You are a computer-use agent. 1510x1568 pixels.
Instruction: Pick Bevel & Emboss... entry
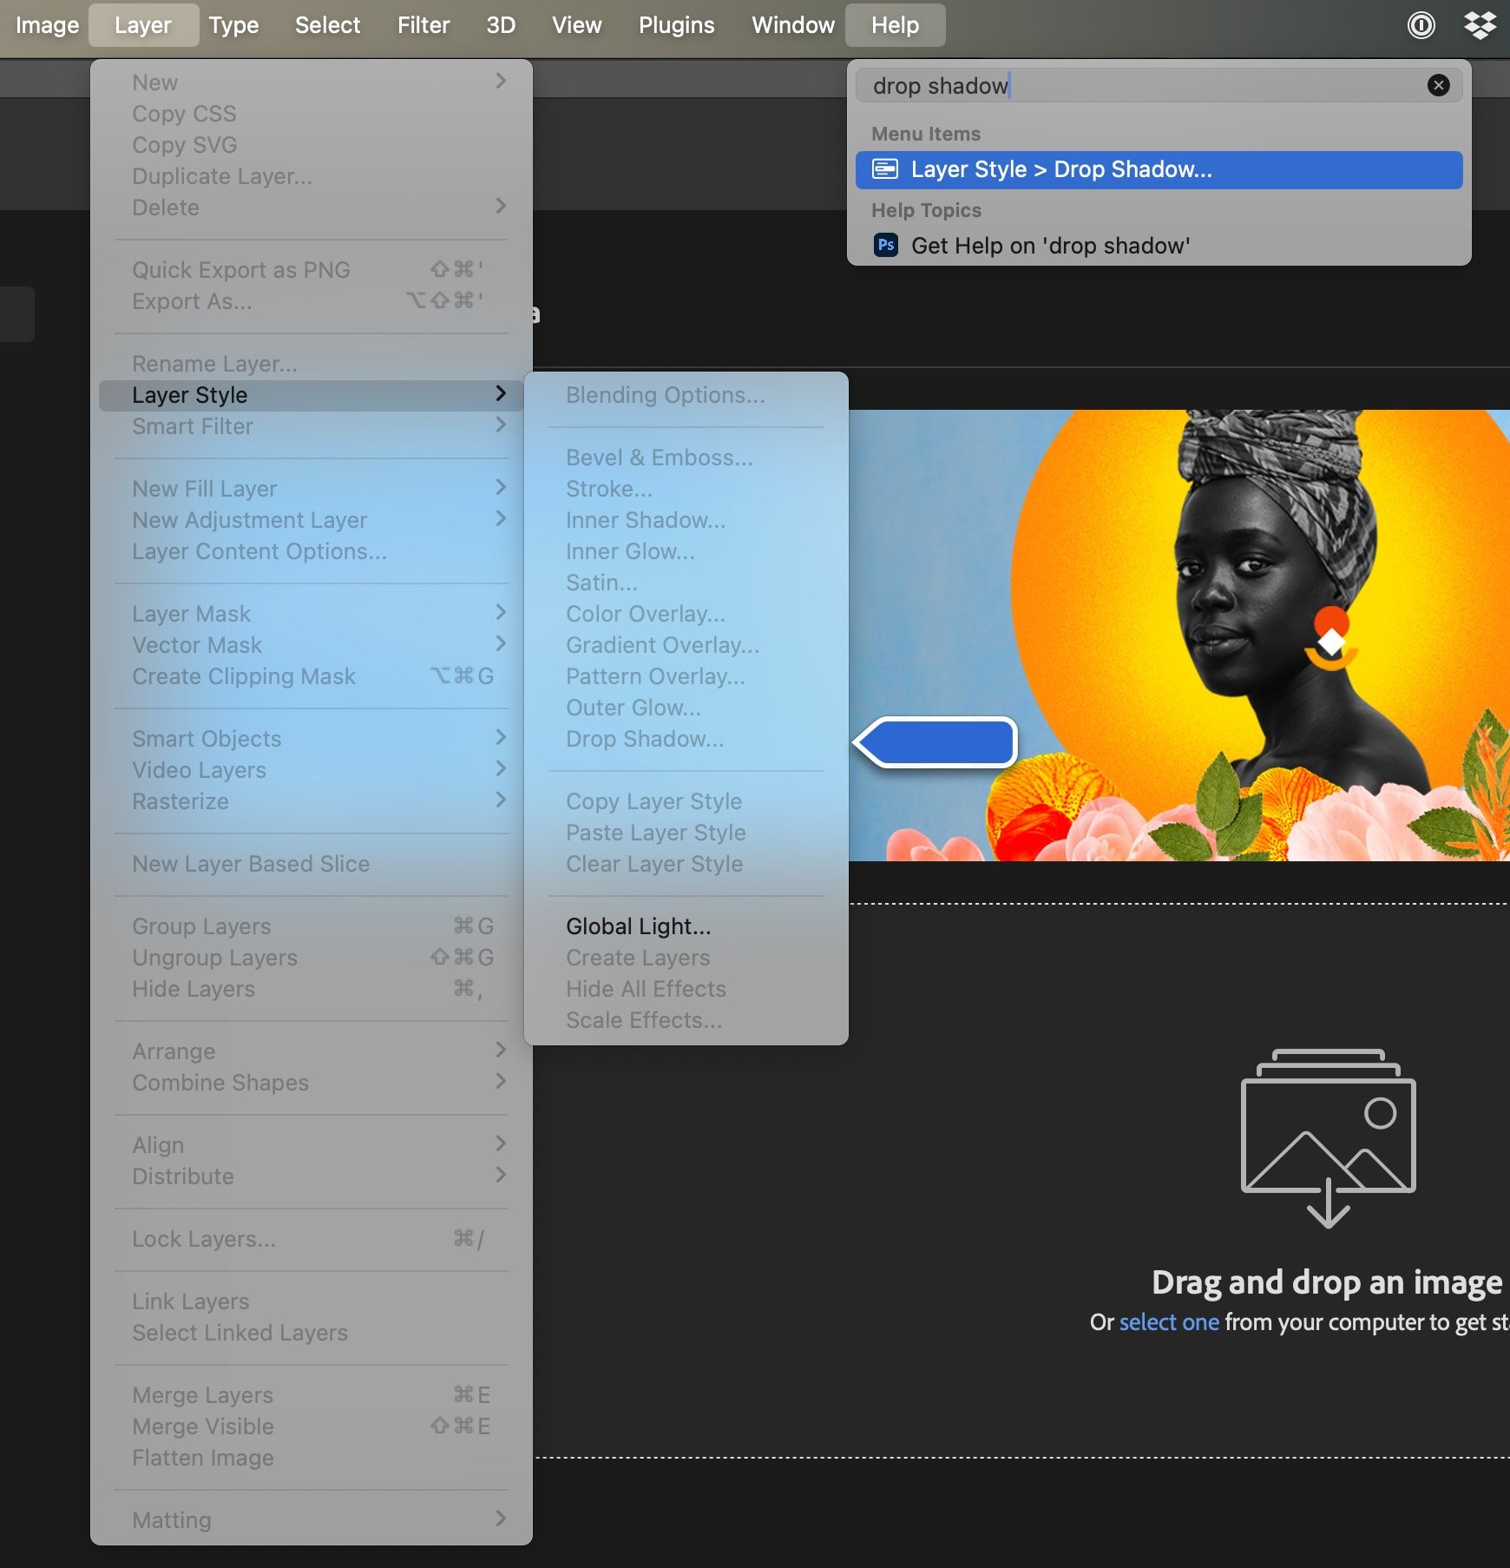686,458
